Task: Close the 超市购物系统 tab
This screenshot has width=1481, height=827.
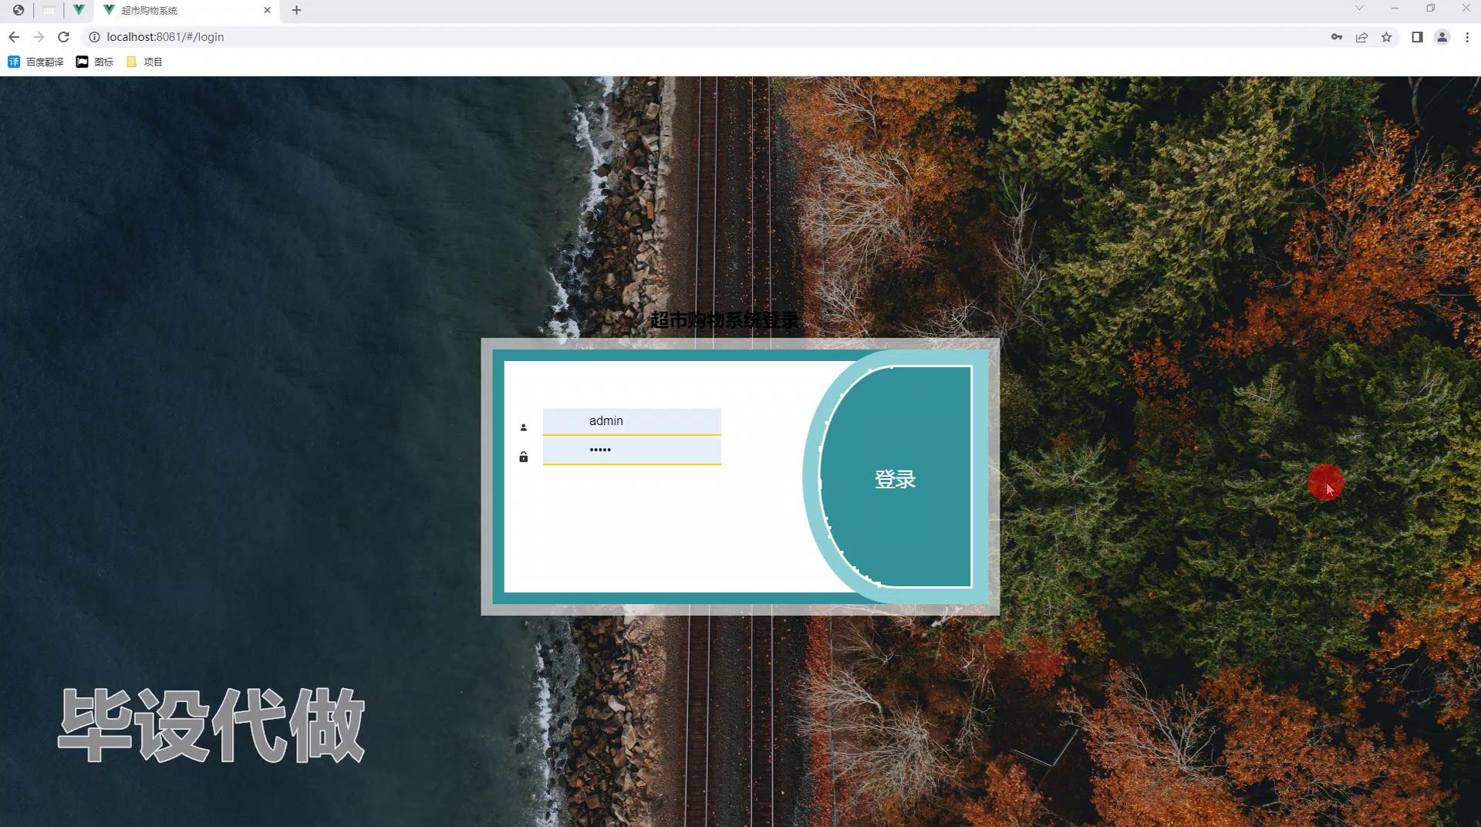Action: point(267,10)
